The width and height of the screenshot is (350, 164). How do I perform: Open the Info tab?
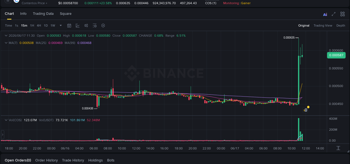(23, 14)
